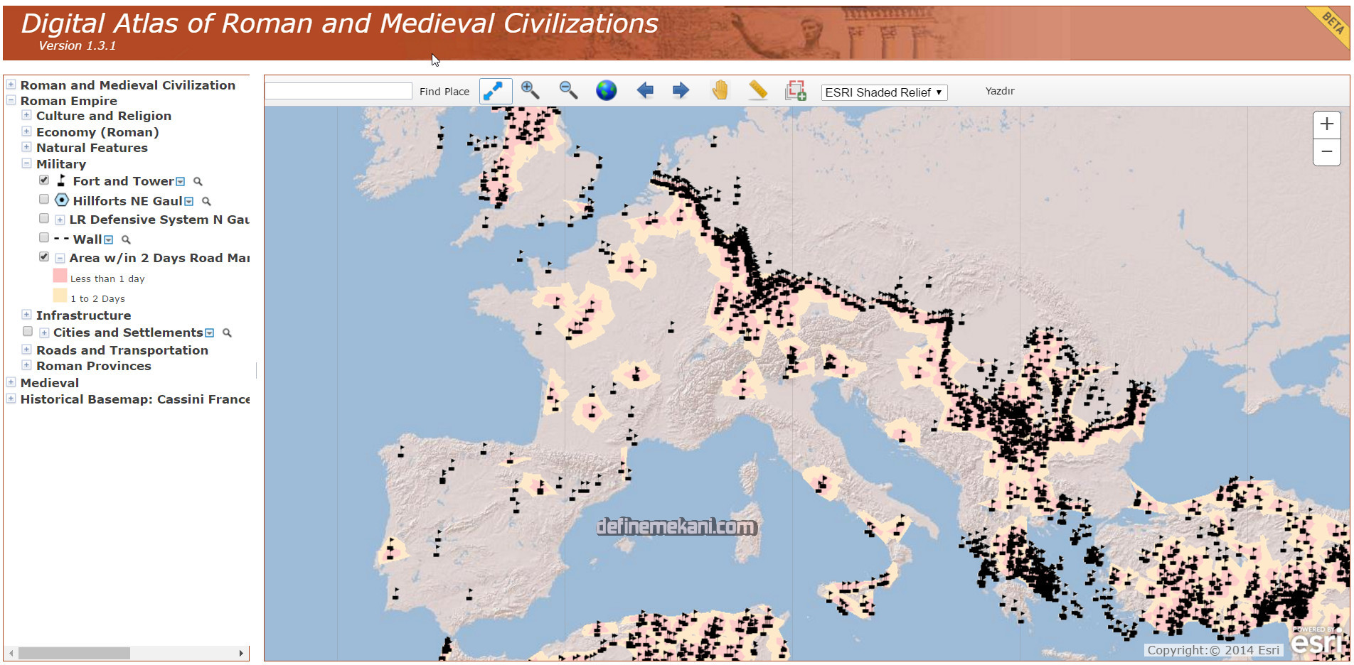1354x665 pixels.
Task: Click the Roman Provinces tree item
Action: 94,366
